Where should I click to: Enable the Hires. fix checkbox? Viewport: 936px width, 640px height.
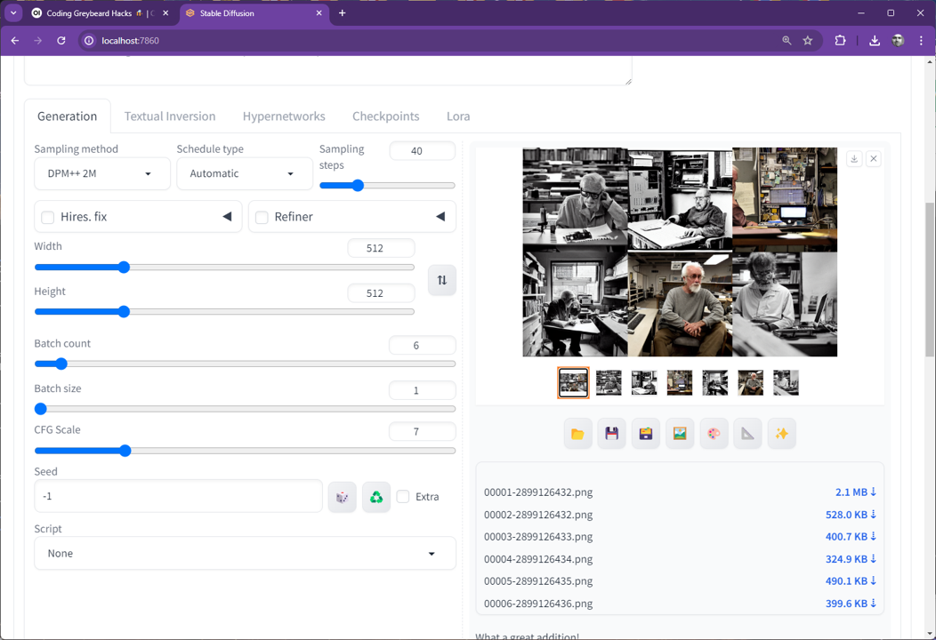coord(48,217)
